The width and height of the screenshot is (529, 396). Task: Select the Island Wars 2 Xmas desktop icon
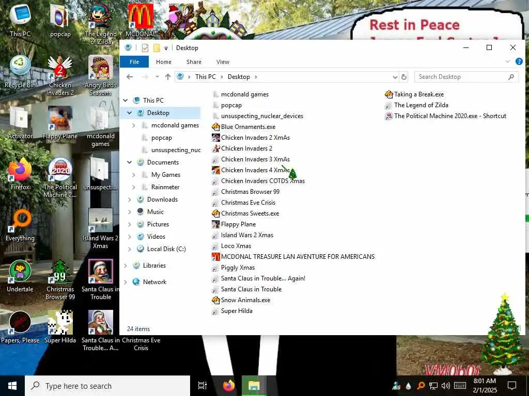[x=100, y=229]
